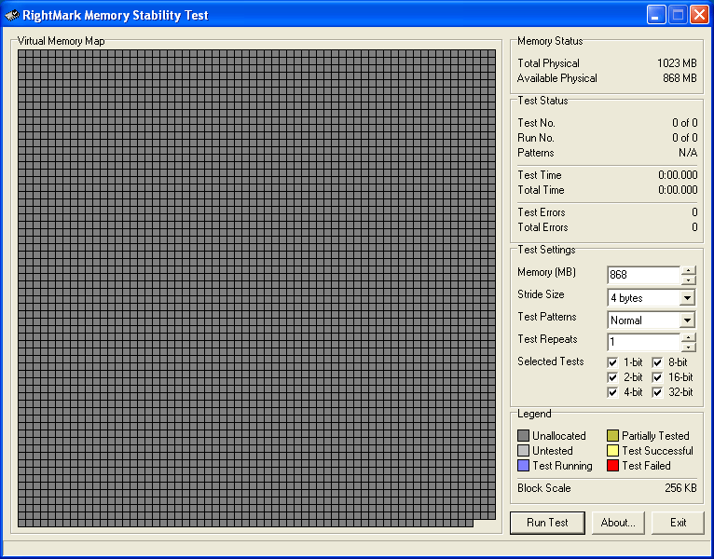Open the Stride Size dropdown
This screenshot has height=559, width=714.
click(687, 298)
